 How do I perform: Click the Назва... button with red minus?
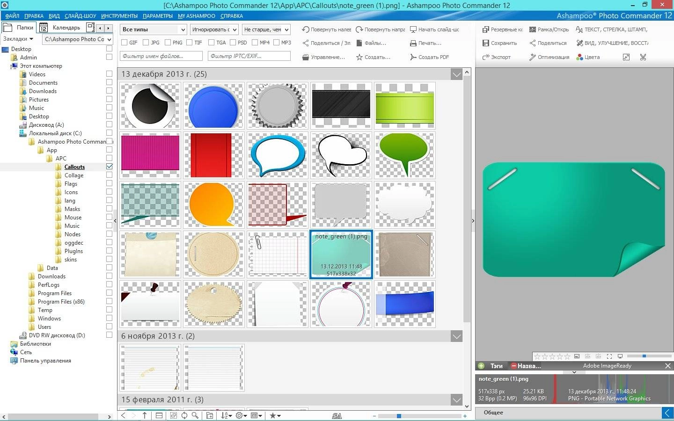pyautogui.click(x=526, y=366)
